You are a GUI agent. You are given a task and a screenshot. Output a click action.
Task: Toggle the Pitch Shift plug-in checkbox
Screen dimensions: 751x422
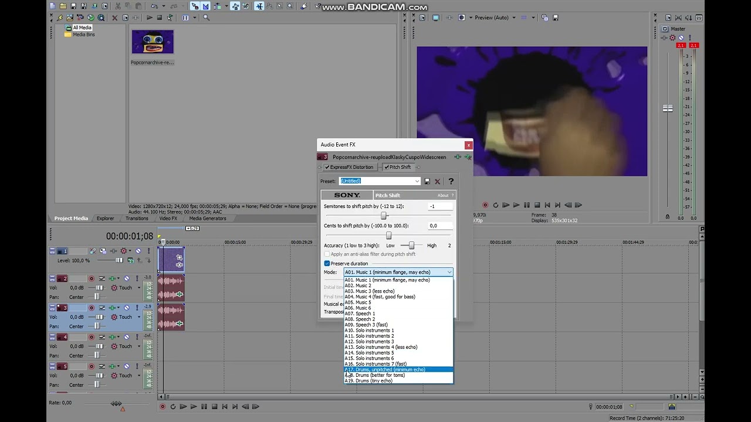pyautogui.click(x=387, y=167)
